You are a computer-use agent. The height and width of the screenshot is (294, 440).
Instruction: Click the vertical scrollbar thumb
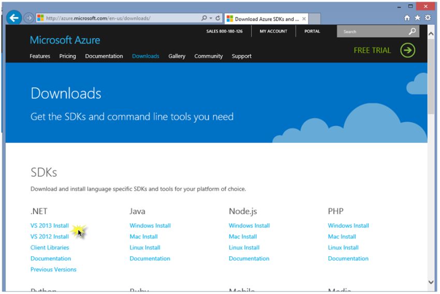click(431, 76)
